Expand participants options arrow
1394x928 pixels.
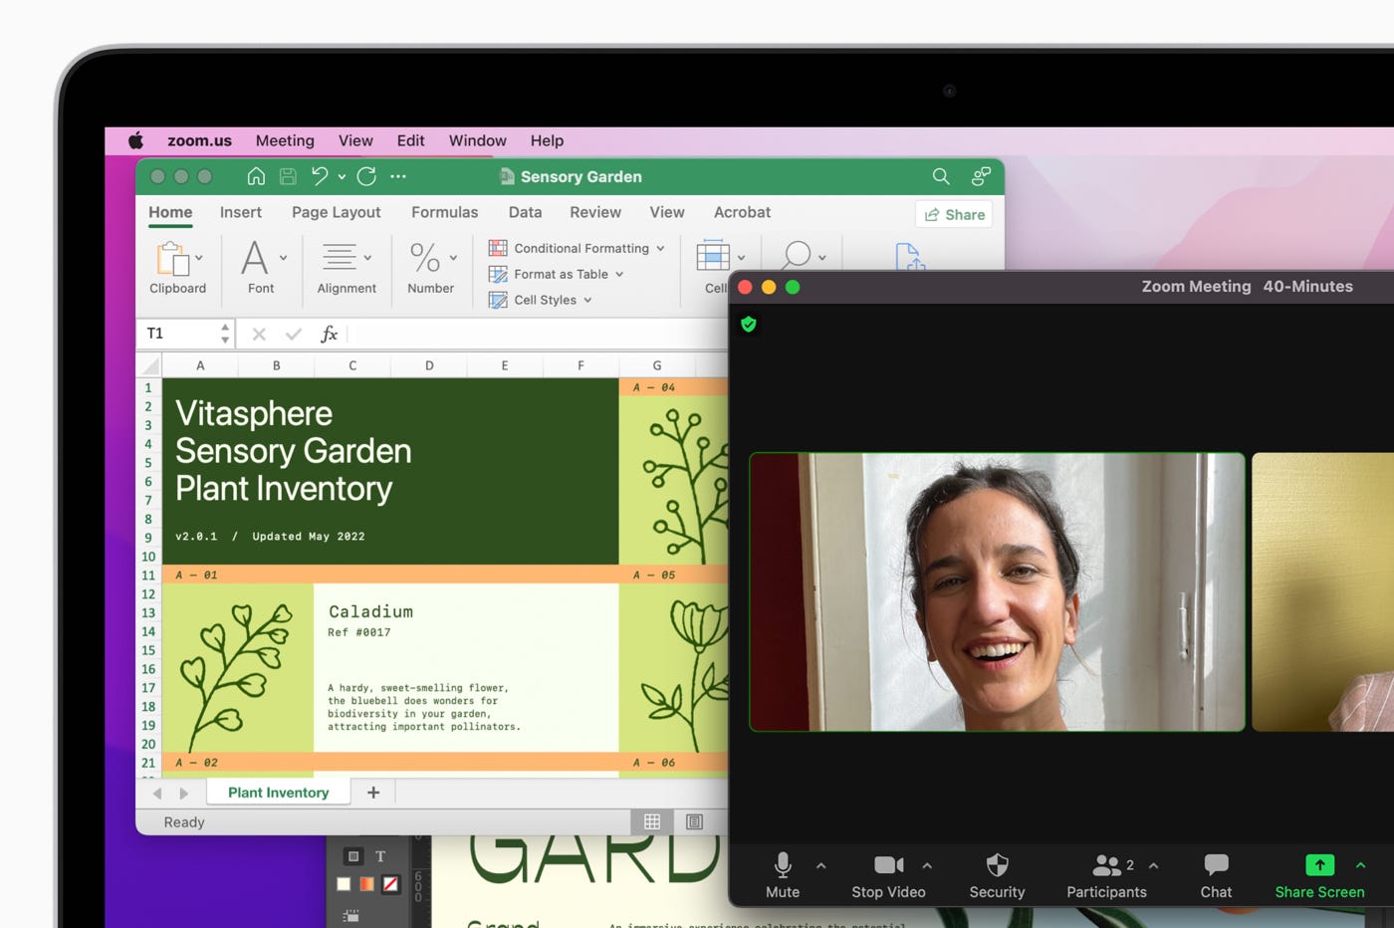point(1153,865)
